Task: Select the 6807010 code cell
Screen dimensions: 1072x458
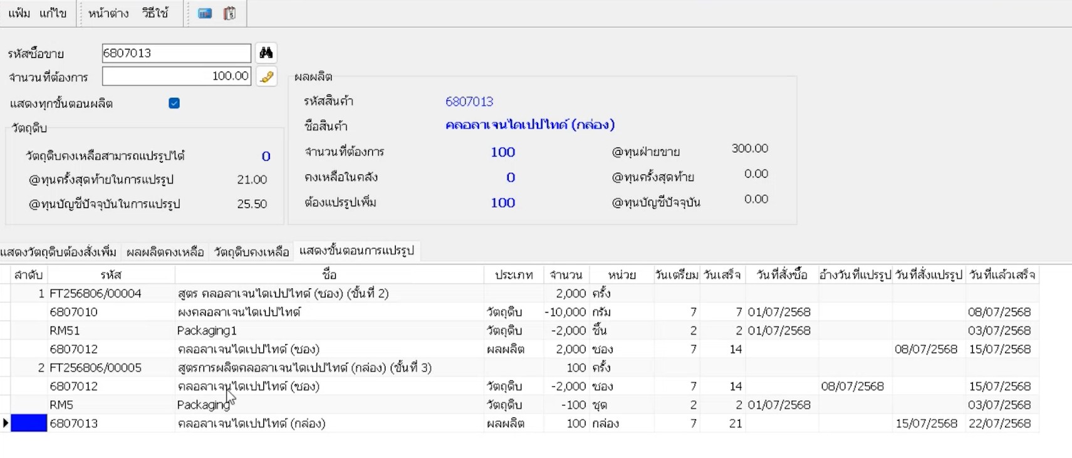Action: [111, 312]
